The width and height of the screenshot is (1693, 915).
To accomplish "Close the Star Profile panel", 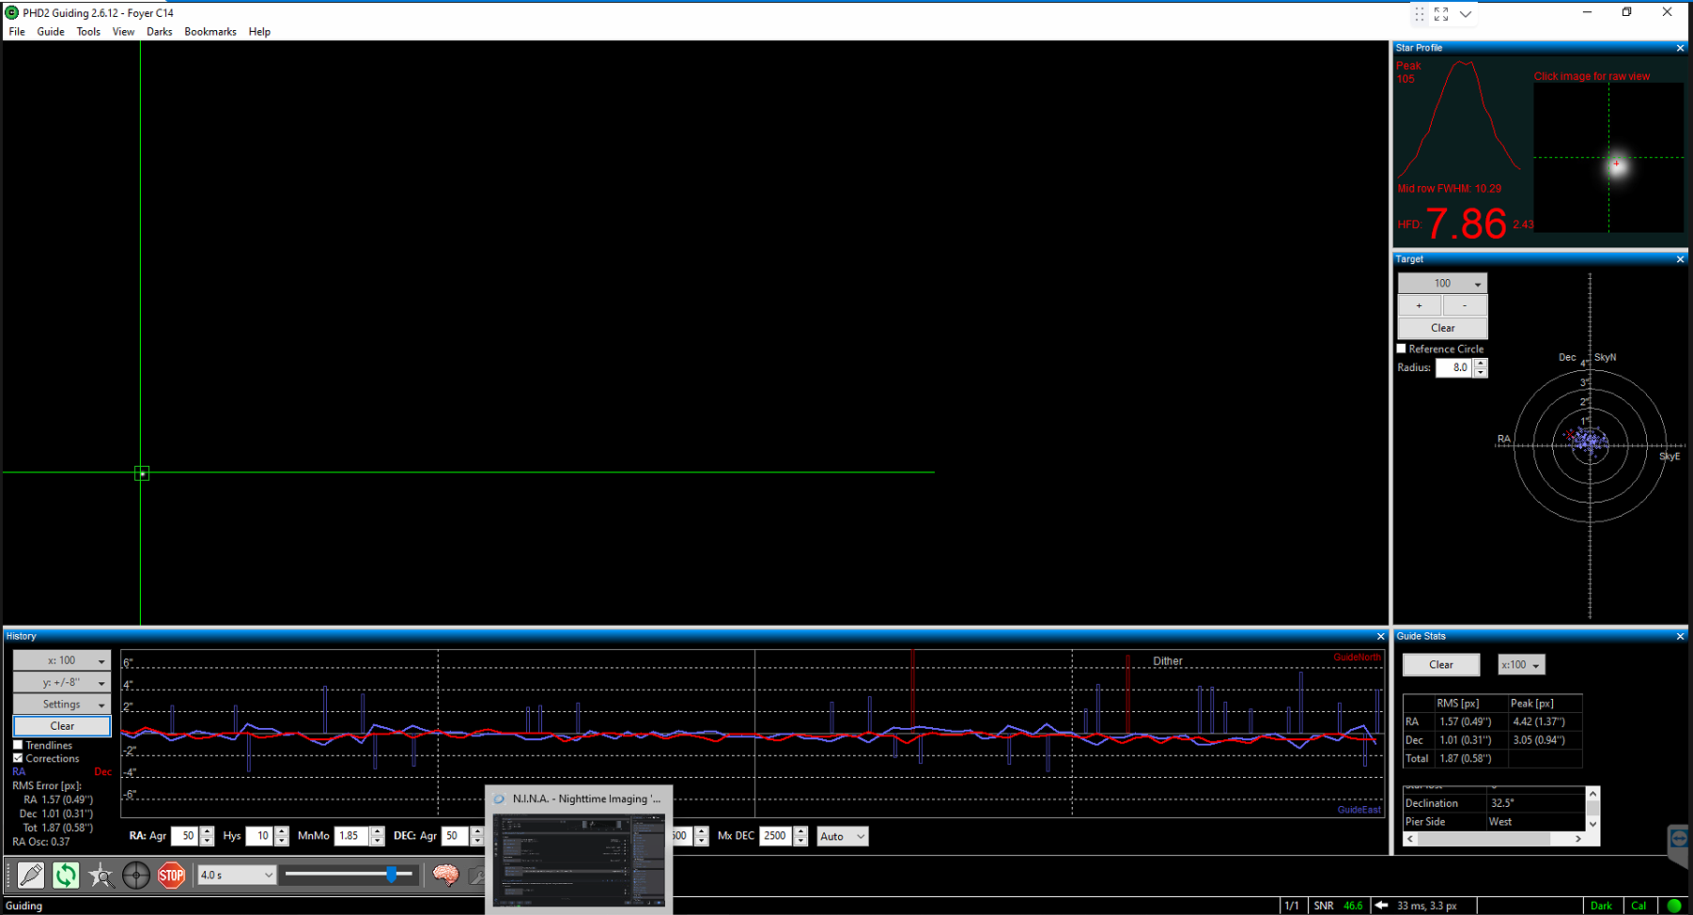I will click(1680, 48).
